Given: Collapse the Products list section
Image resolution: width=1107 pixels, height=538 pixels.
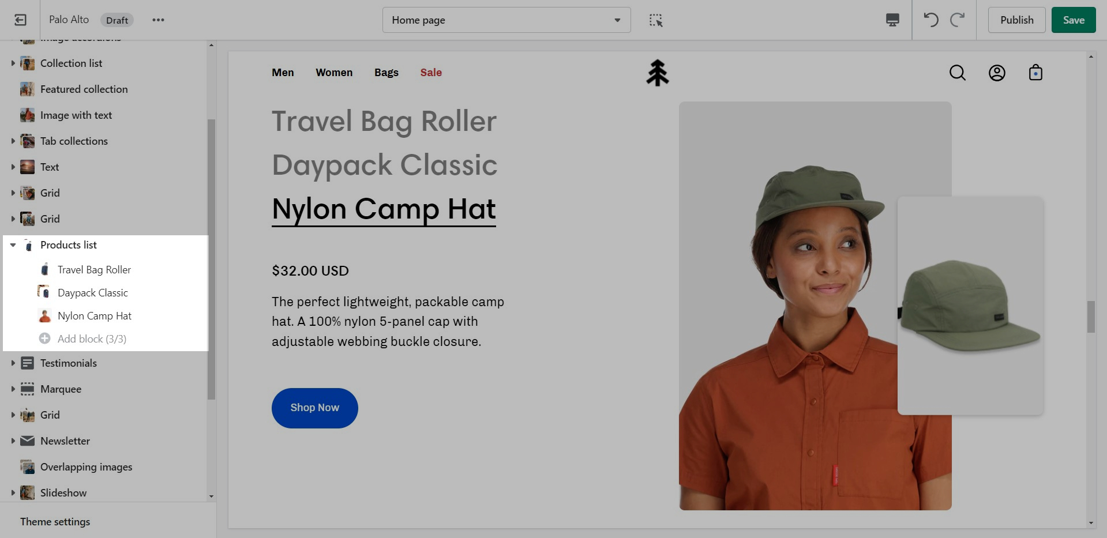Looking at the screenshot, I should (13, 245).
